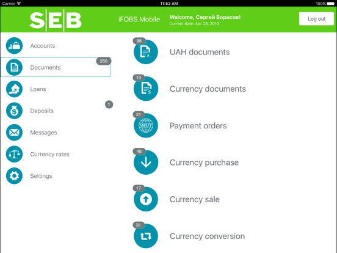
Task: Click the 98 badge on UAH documents
Action: pos(139,41)
